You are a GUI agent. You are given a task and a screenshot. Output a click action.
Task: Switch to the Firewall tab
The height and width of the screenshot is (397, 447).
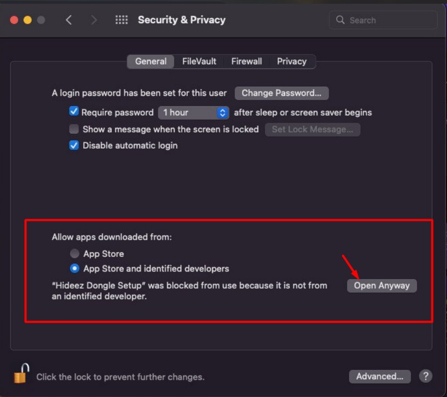[246, 61]
